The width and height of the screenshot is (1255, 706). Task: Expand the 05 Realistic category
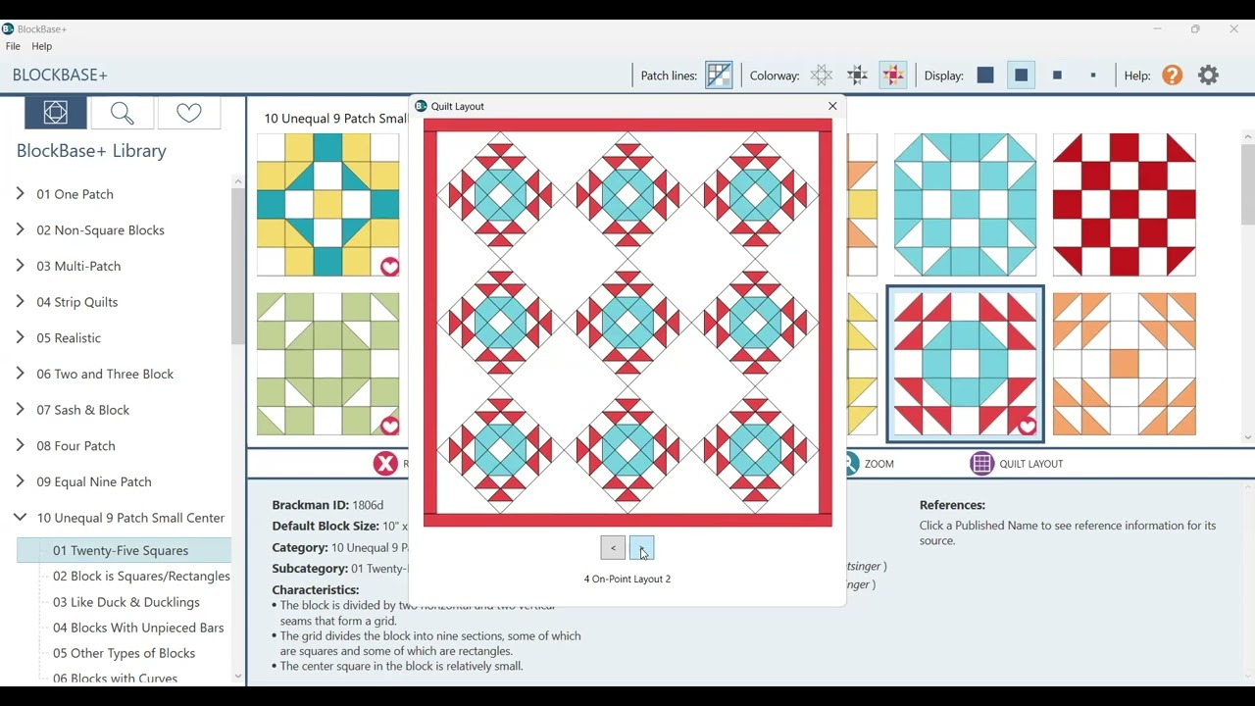[x=20, y=337]
